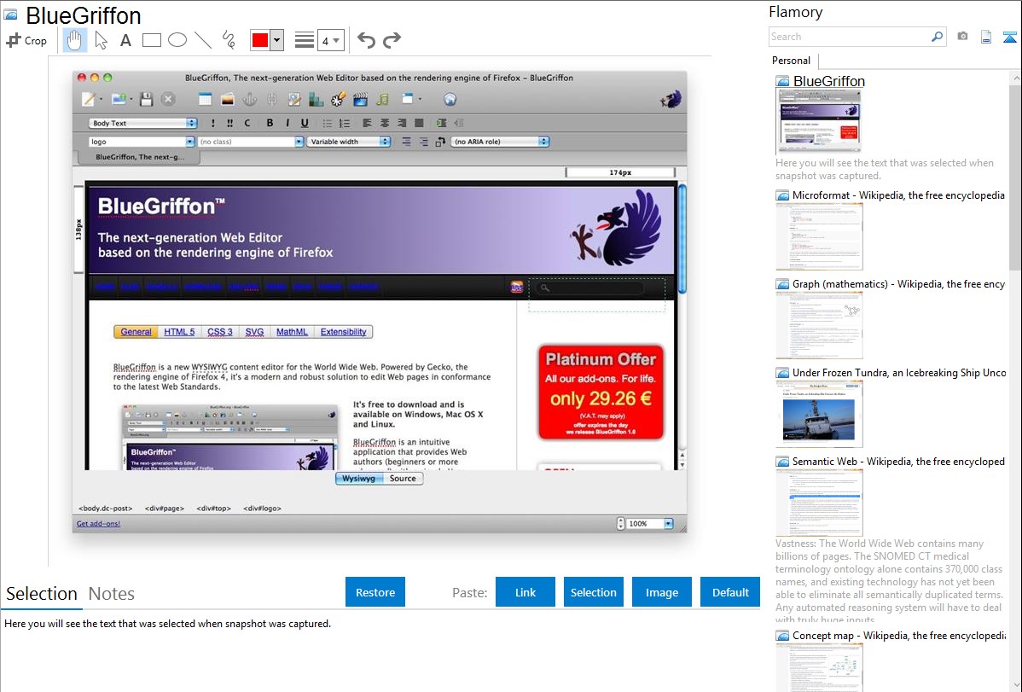Open the drawing color dropdown arrow
Image resolution: width=1022 pixels, height=692 pixels.
pos(277,40)
